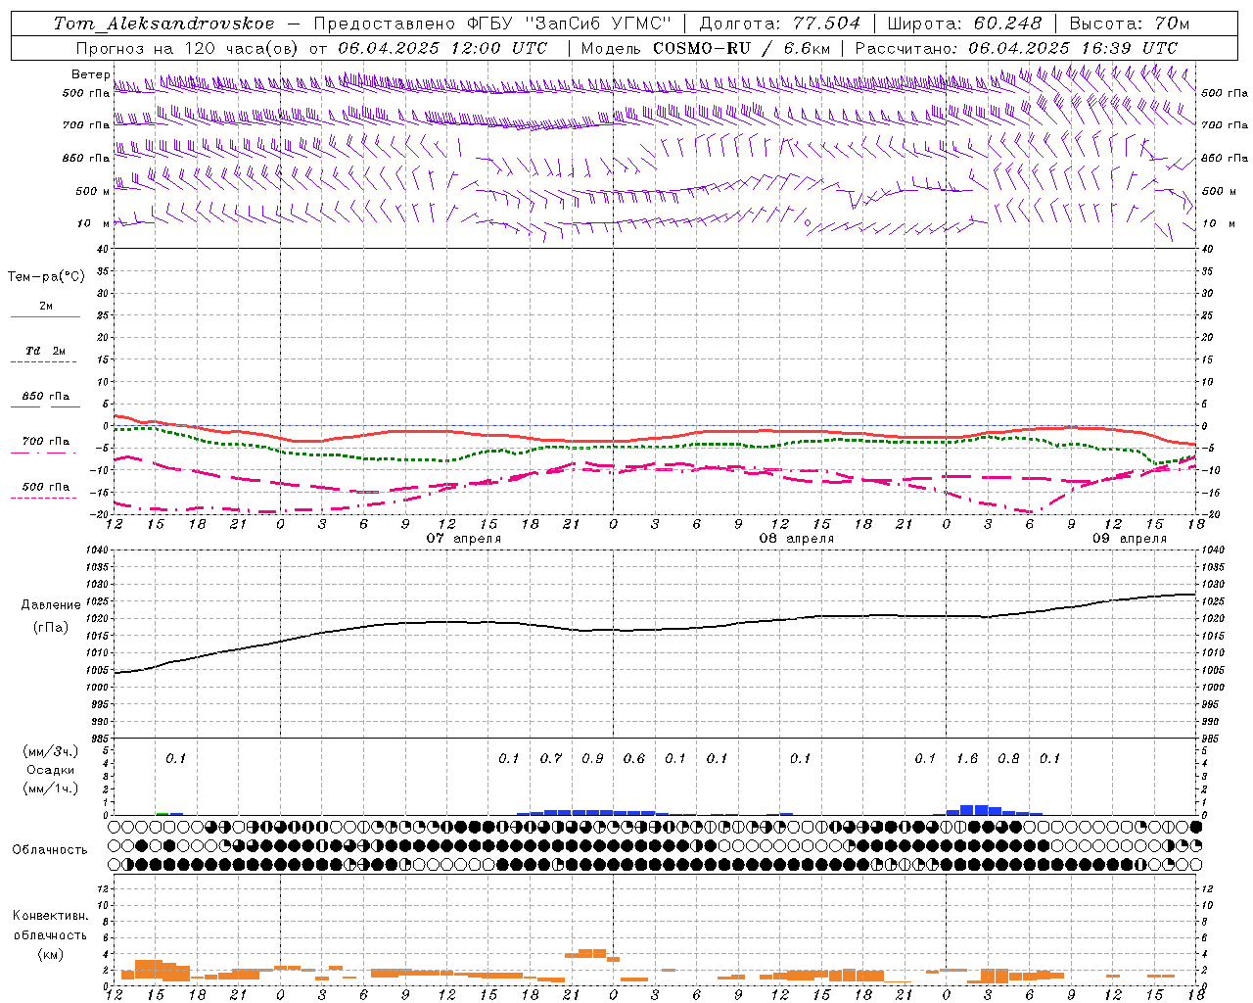Click the station title Tom_Aleksandrovskoe
1253x1003 pixels.
click(163, 24)
